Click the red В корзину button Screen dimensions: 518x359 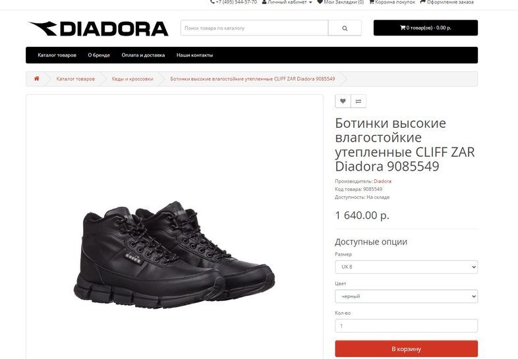pos(407,348)
